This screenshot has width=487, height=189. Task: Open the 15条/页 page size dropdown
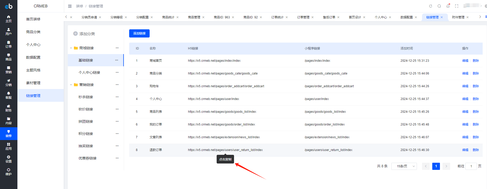pyautogui.click(x=404, y=166)
